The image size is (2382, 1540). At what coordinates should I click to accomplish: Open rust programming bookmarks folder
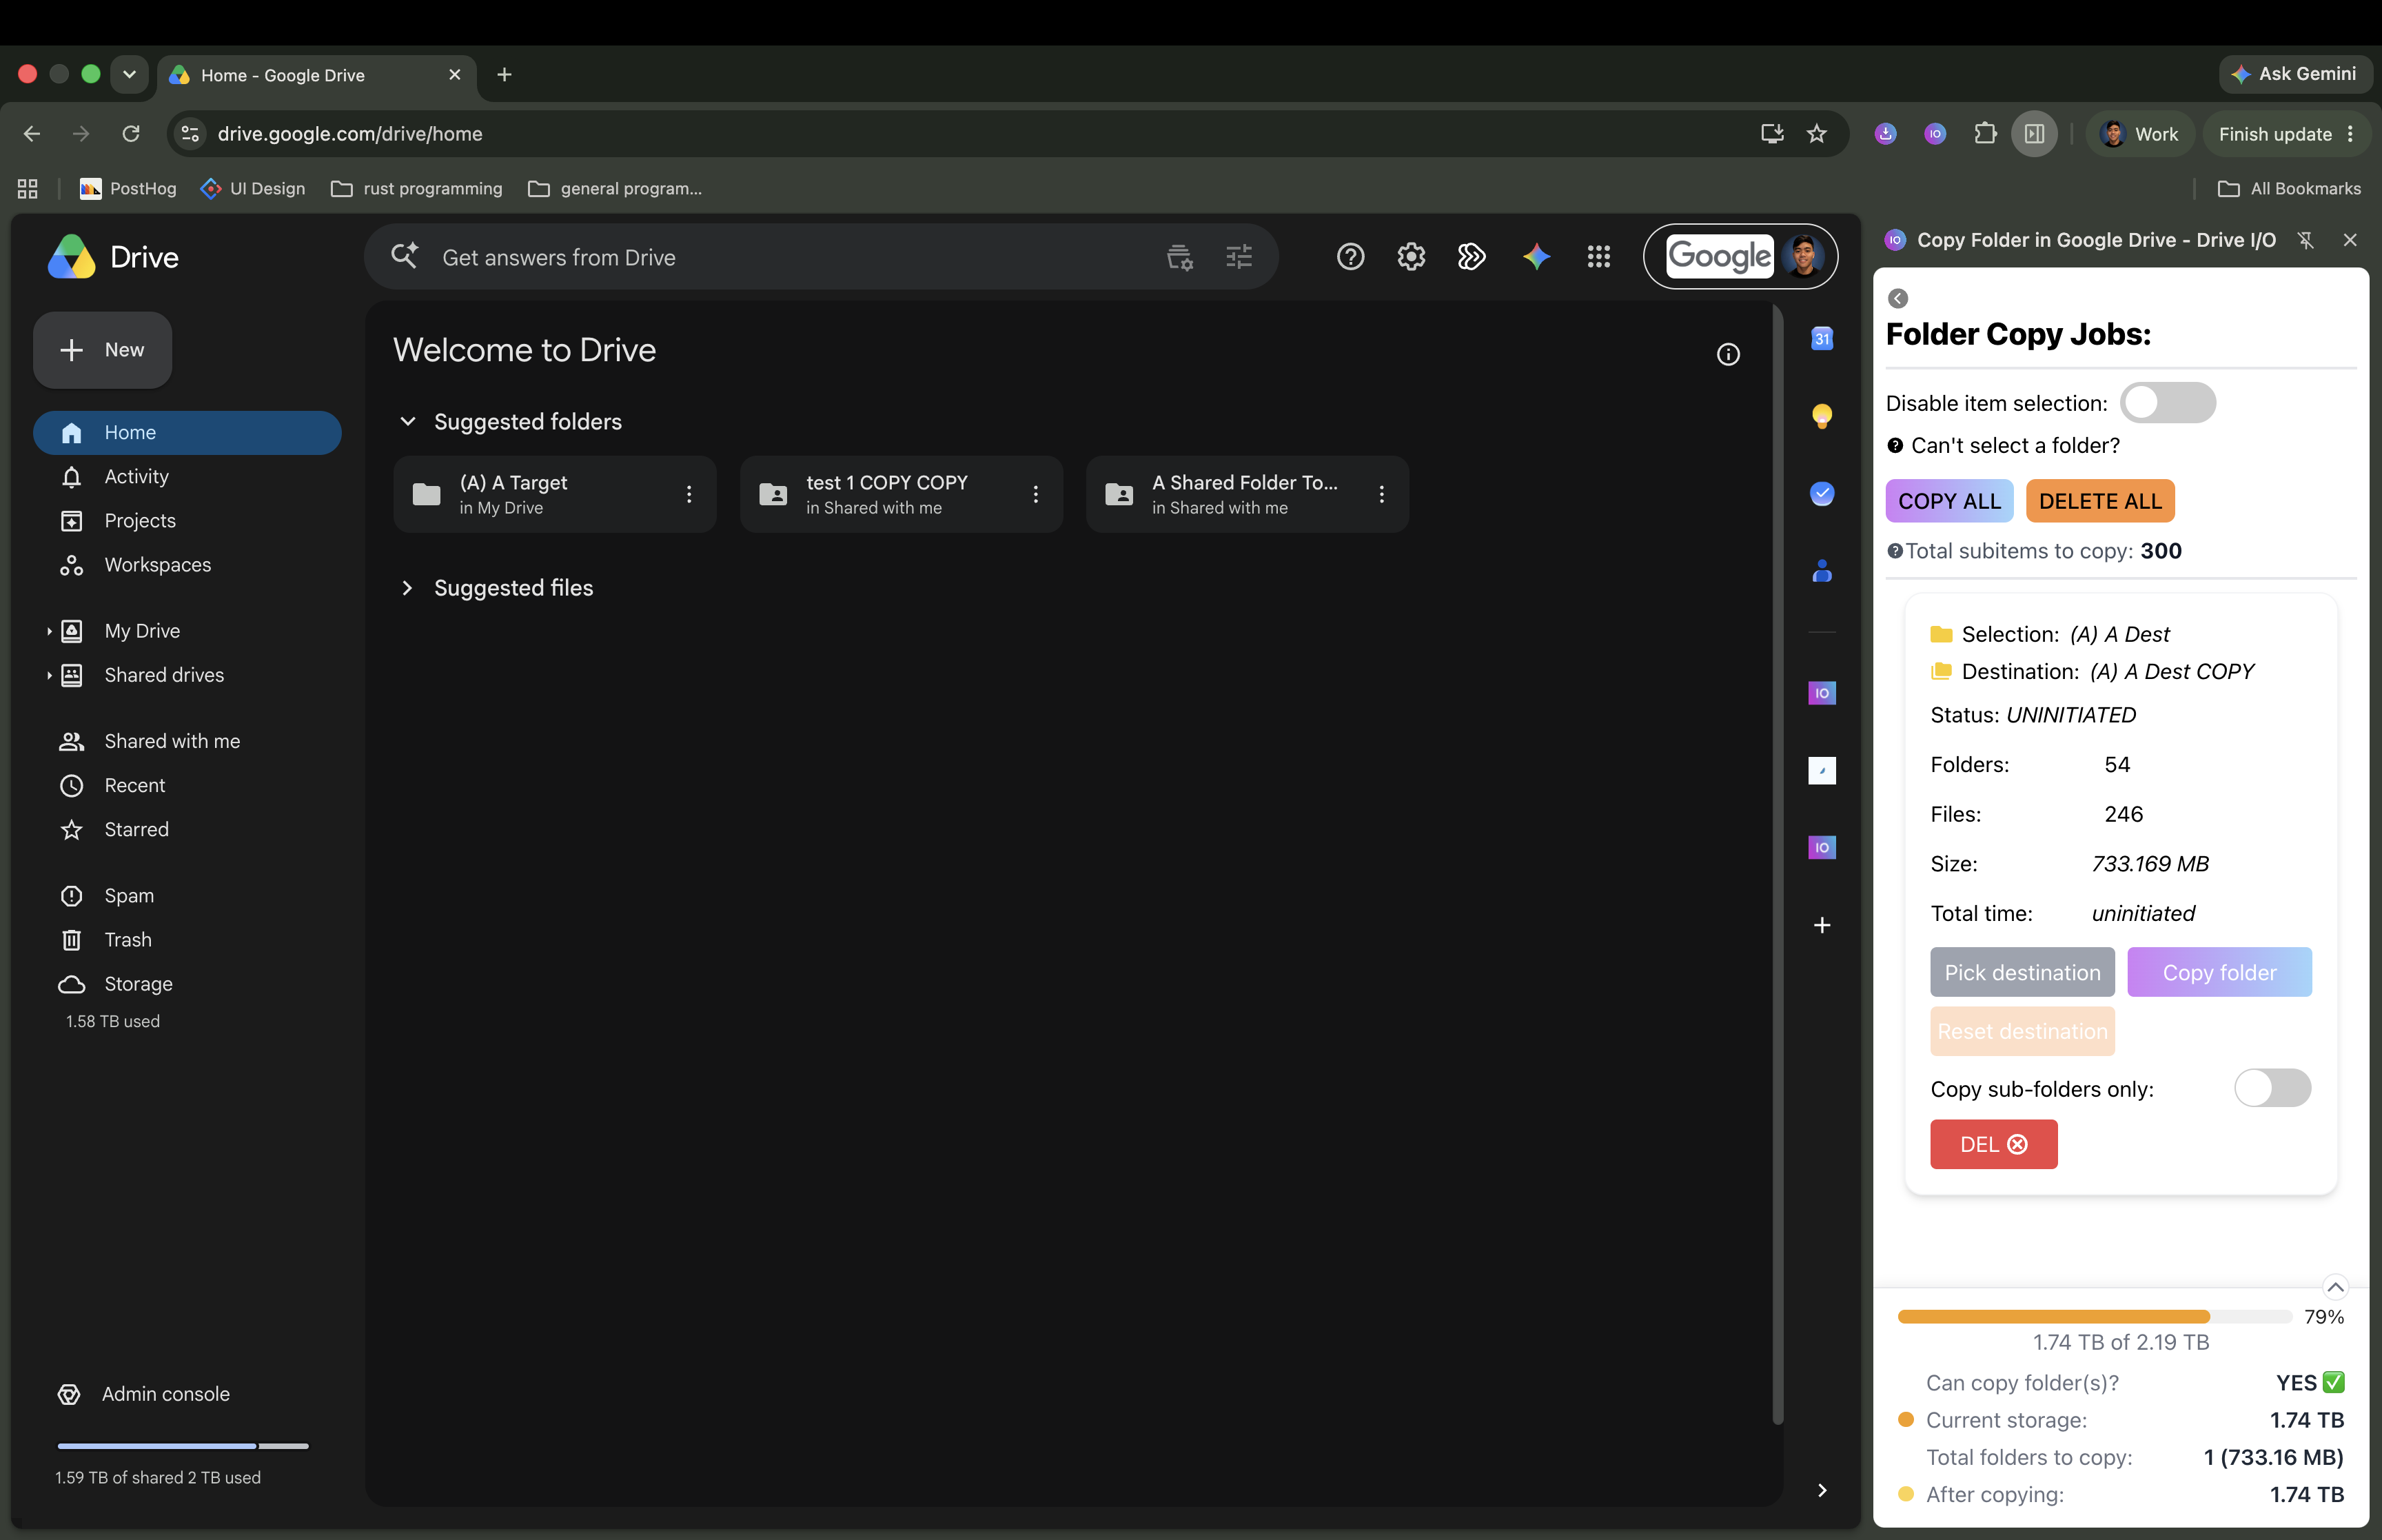[417, 188]
